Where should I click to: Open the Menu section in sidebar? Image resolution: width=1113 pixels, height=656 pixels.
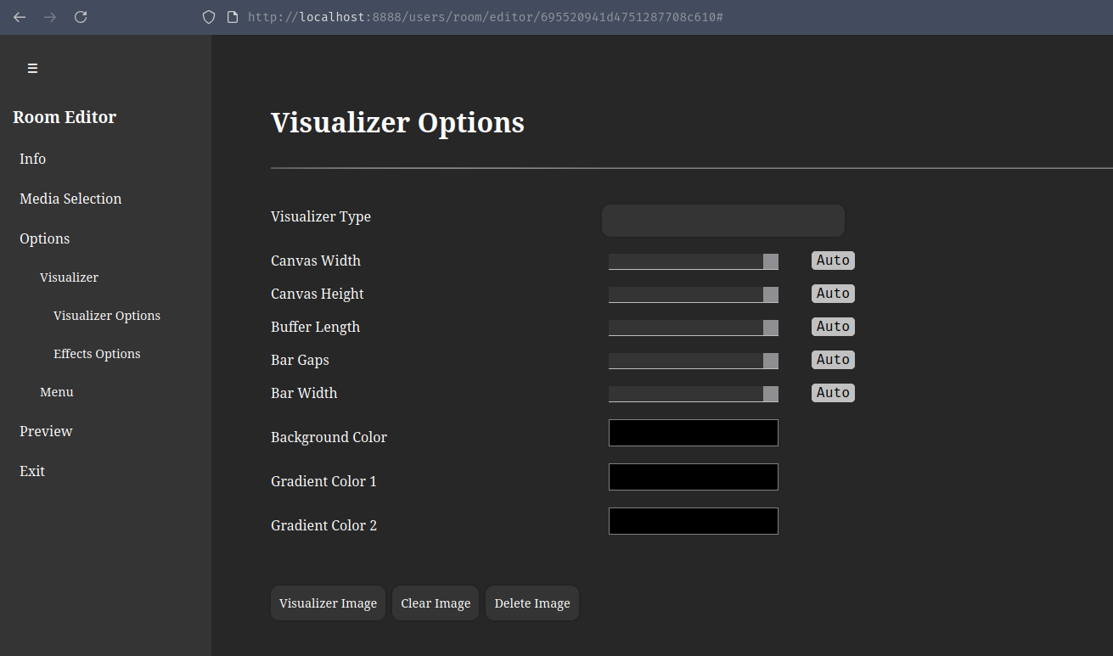[56, 391]
